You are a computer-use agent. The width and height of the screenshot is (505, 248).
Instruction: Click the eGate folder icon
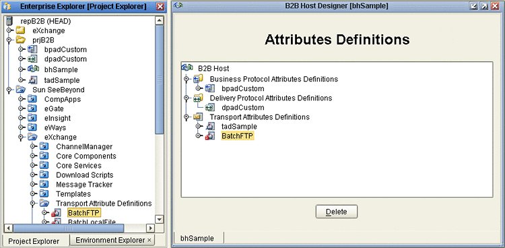pos(32,108)
